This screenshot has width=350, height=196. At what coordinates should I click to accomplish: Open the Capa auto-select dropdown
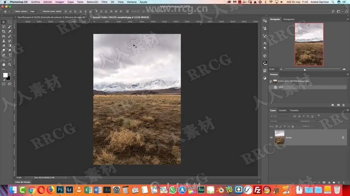coord(34,11)
